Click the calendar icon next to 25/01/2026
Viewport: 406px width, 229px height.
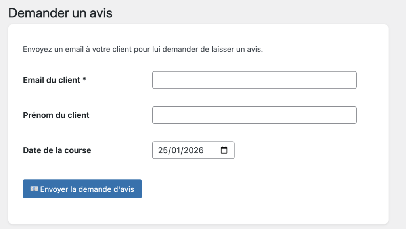pos(225,150)
